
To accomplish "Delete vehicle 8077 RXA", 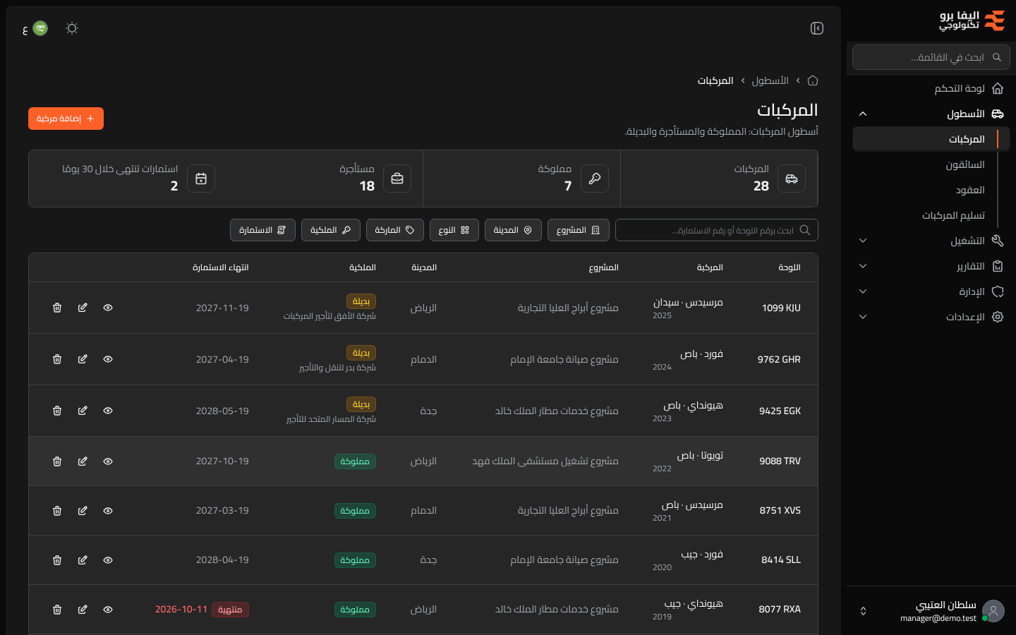I will tap(57, 610).
